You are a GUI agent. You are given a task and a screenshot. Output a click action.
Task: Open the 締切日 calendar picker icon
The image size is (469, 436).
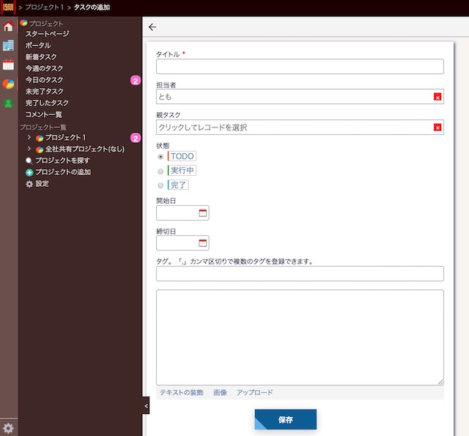[202, 243]
